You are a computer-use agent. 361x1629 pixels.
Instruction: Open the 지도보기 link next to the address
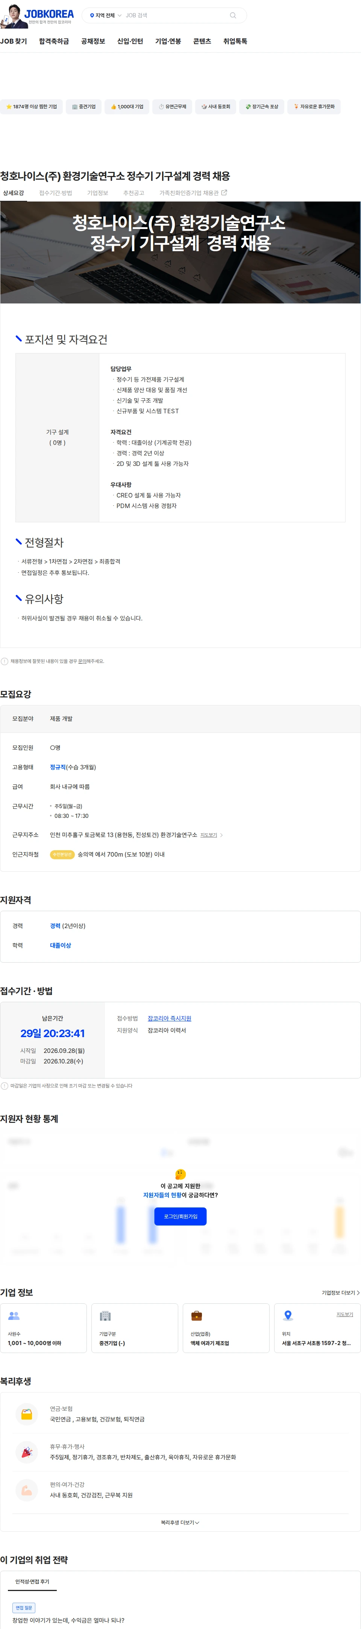tap(209, 835)
